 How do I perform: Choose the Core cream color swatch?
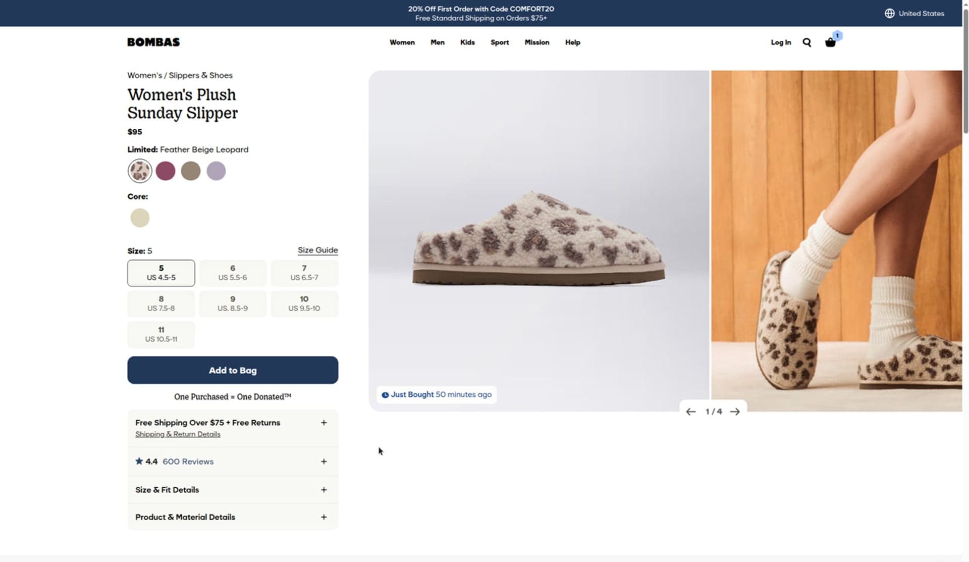[140, 218]
